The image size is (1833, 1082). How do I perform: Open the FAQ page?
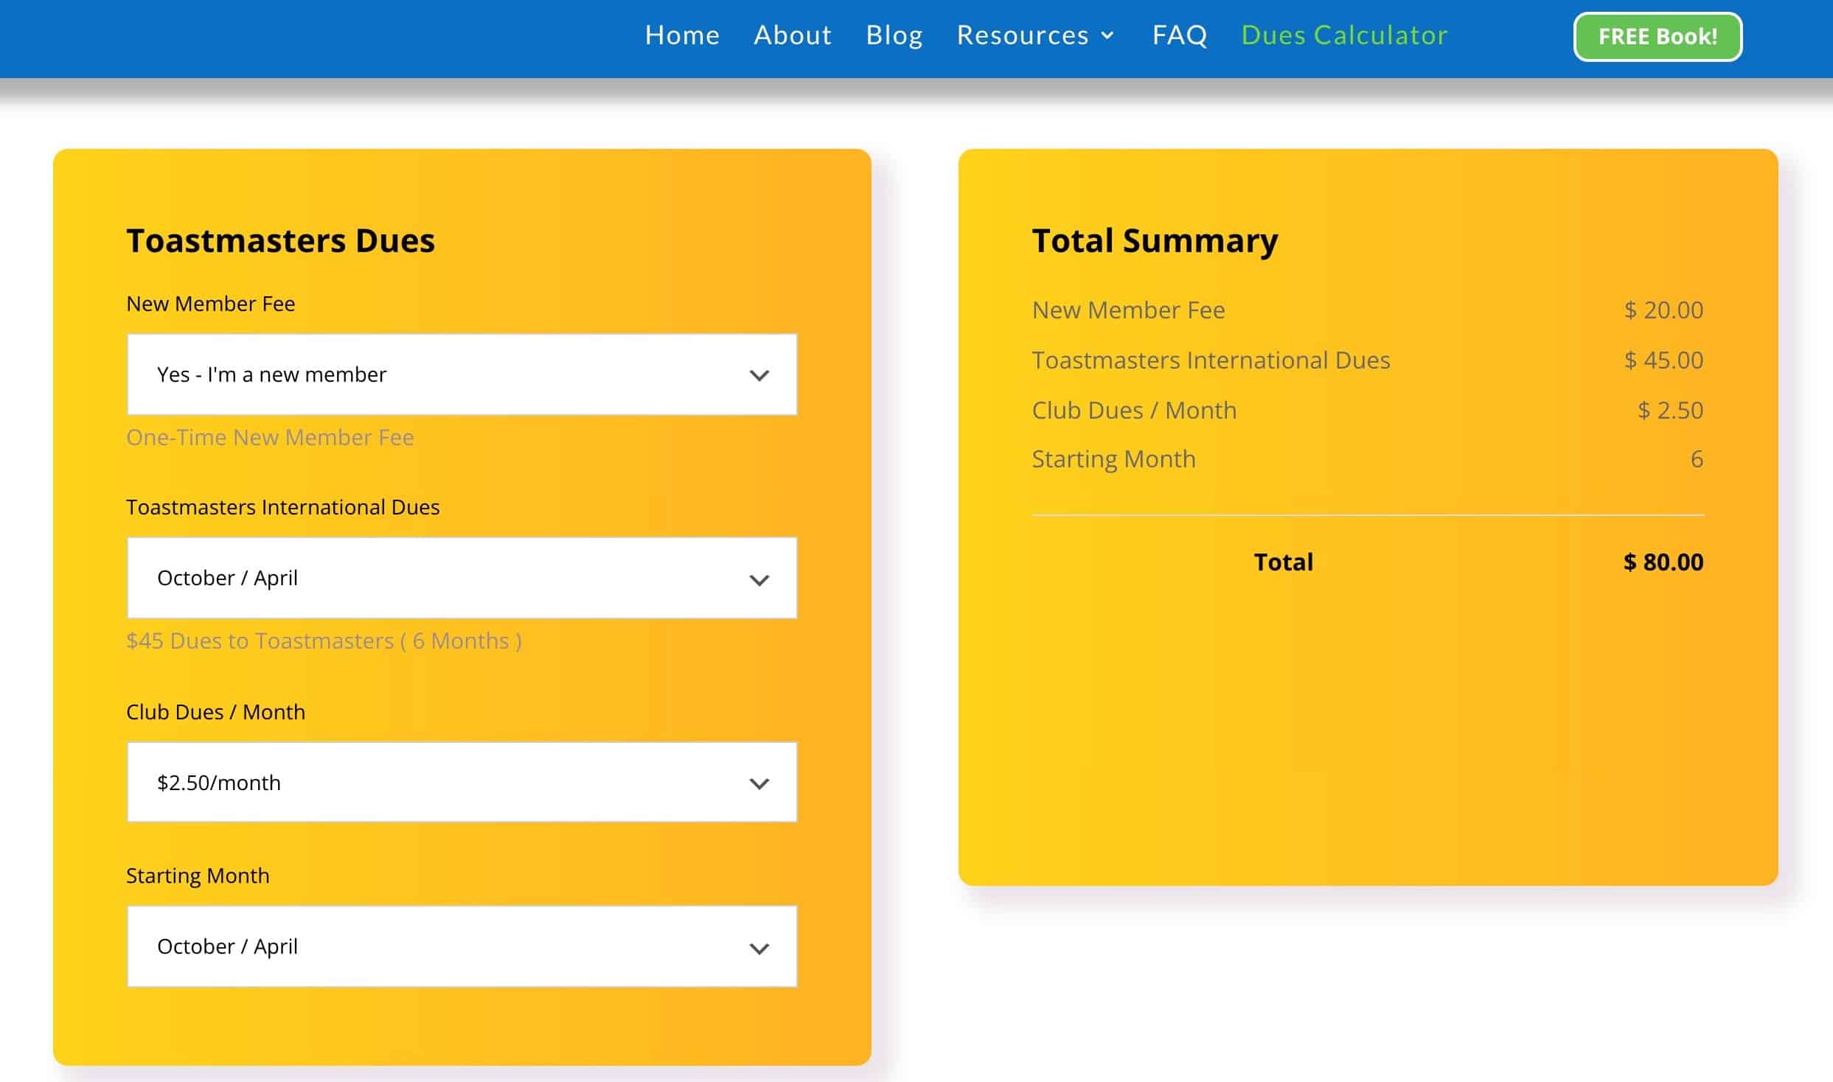tap(1180, 35)
